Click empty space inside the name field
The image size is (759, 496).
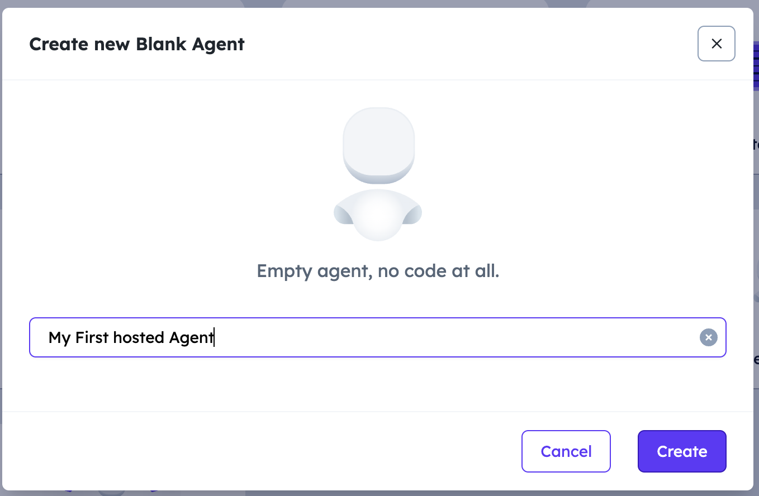(x=447, y=337)
